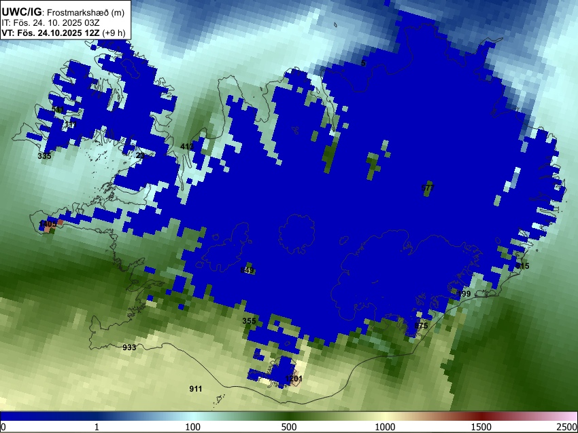This screenshot has width=578, height=433.
Task: Click the legend tick label 1500
Action: pyautogui.click(x=481, y=427)
